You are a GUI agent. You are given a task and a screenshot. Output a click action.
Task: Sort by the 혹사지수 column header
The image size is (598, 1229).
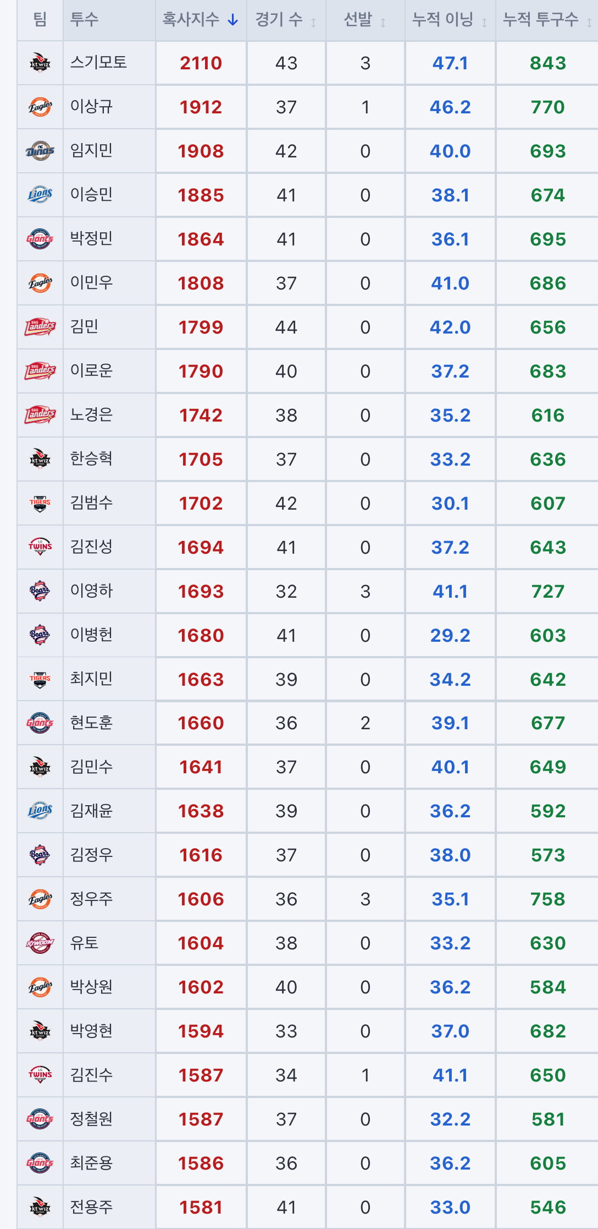click(201, 20)
